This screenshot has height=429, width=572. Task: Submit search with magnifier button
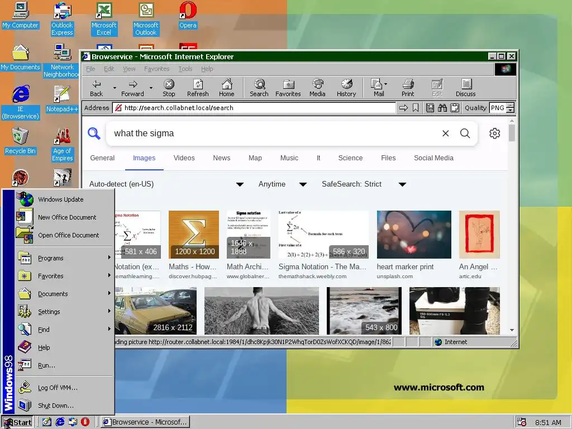click(465, 133)
